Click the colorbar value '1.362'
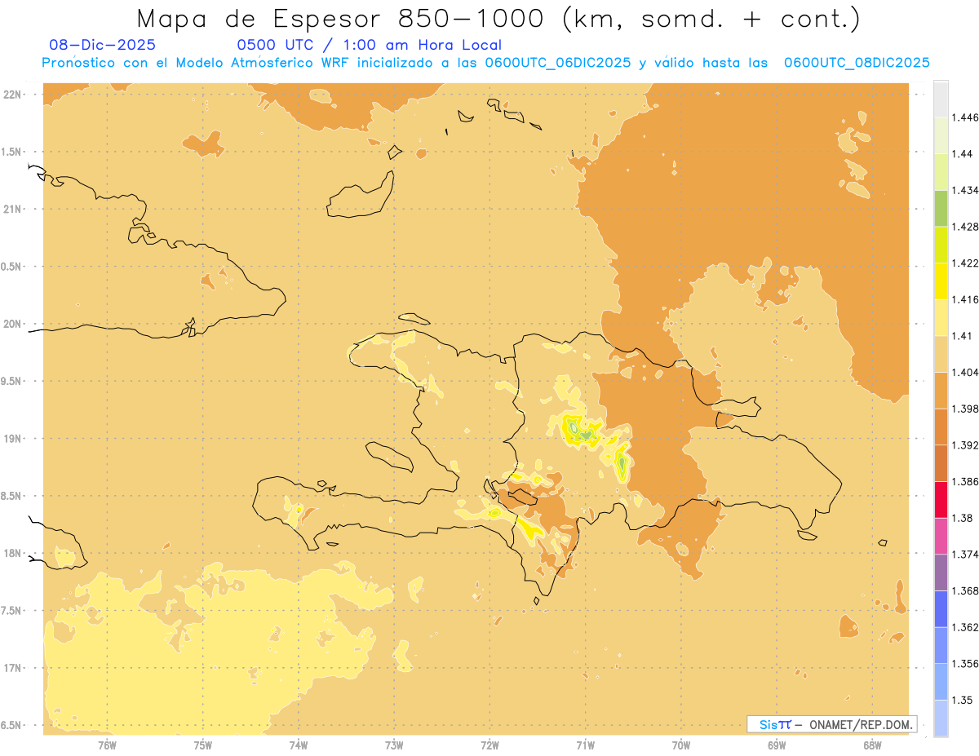 coord(965,627)
